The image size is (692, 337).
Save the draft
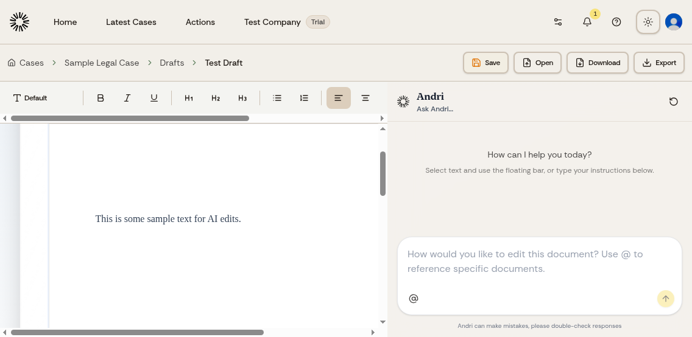(485, 63)
